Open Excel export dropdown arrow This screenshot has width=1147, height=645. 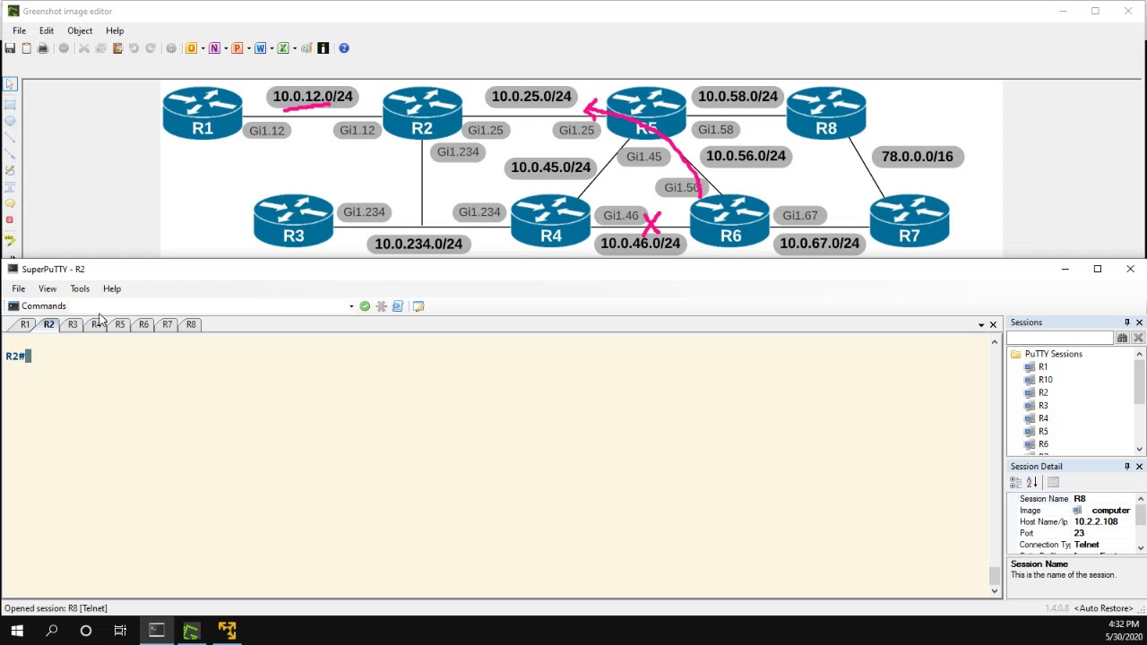click(295, 48)
